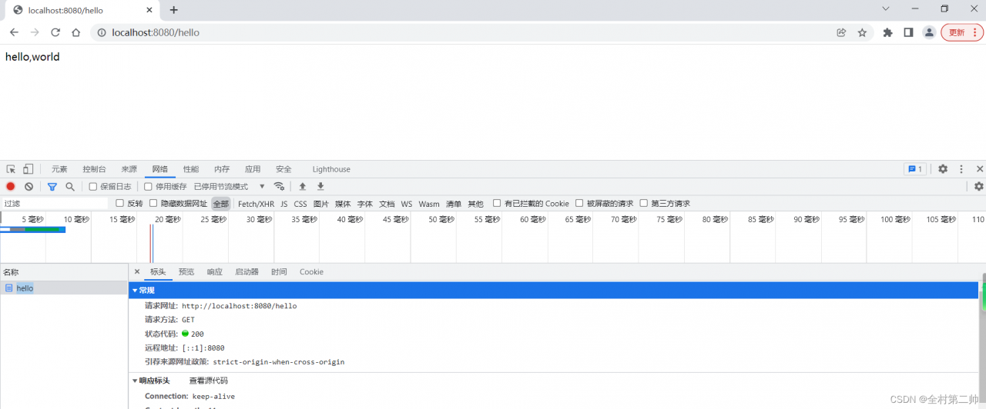
Task: Open the 响应 request detail tab
Action: point(215,272)
